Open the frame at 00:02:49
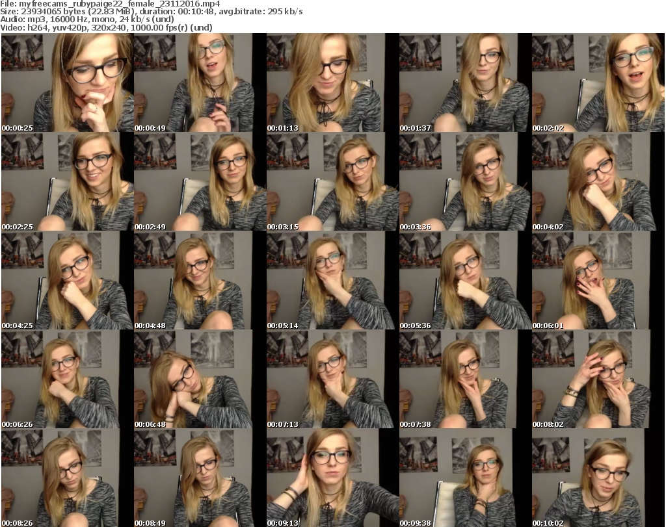This screenshot has width=666, height=527. click(x=200, y=181)
